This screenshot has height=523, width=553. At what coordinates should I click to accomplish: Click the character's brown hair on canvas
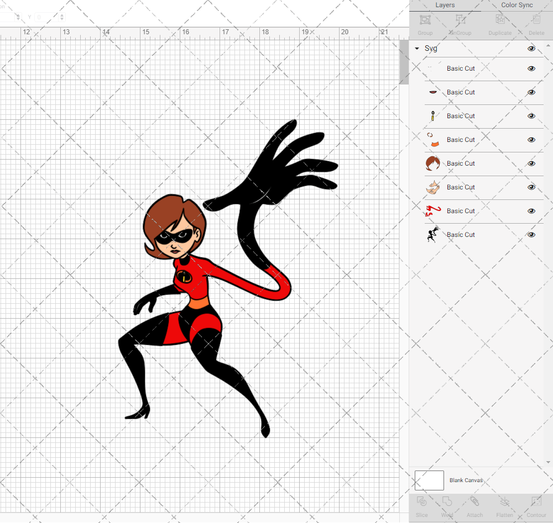pos(163,215)
